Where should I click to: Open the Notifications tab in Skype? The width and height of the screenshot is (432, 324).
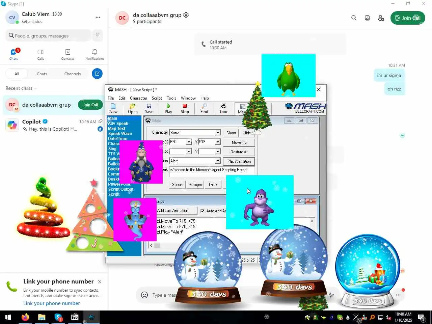coord(94,54)
